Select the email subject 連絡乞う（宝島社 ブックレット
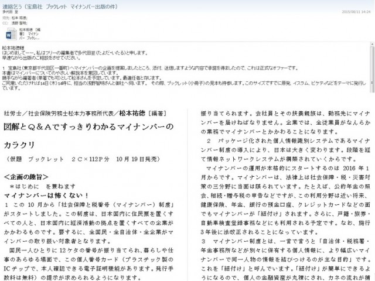Image resolution: width=375 pixels, height=281 pixels. (60, 6)
